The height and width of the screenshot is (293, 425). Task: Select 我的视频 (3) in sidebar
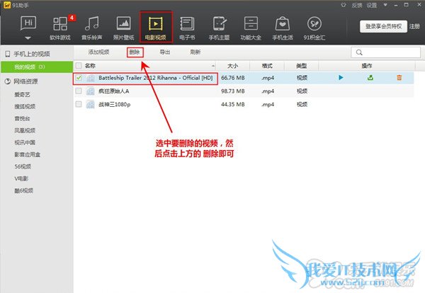point(37,67)
